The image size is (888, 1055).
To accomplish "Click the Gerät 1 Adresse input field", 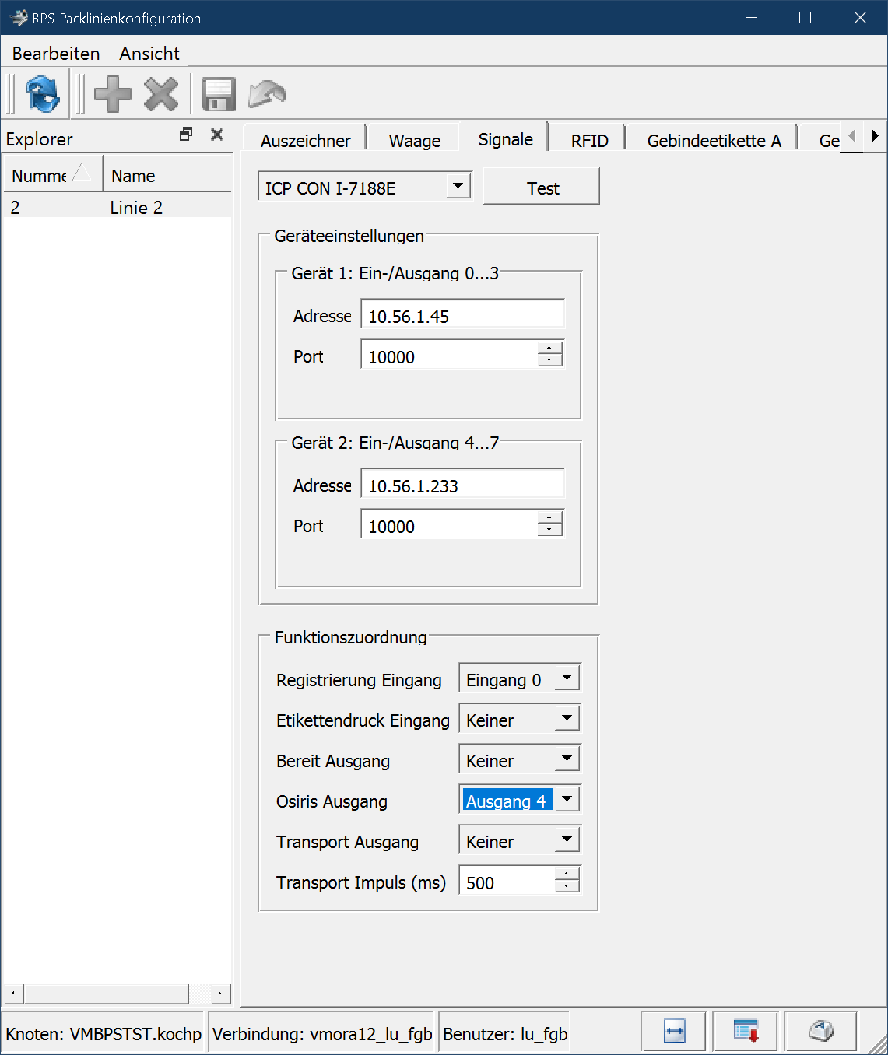I will point(462,316).
